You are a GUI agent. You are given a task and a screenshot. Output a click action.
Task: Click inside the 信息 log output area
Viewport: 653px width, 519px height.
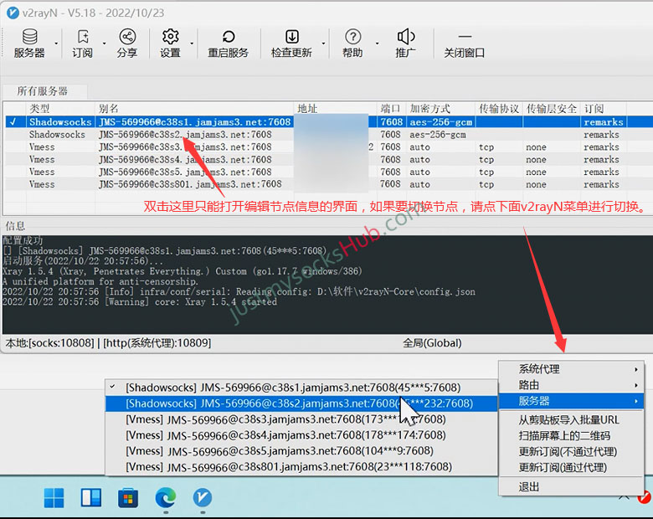coord(327,285)
